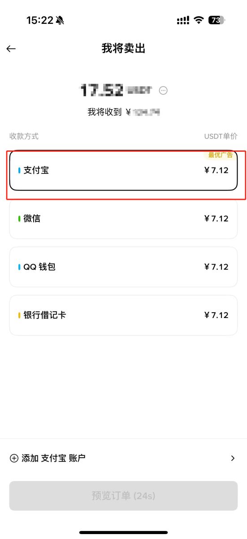Screen dimensions: 247x539
Task: Tap the blue marker beside 支付宝
Action: click(x=19, y=171)
